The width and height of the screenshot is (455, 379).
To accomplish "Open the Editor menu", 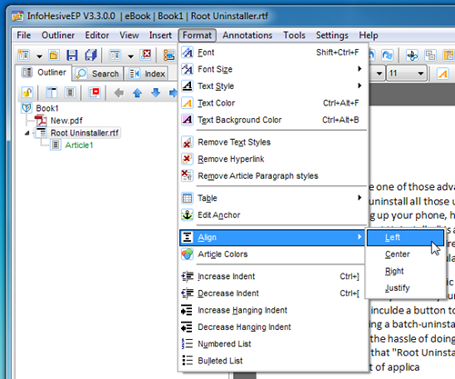I will point(96,35).
